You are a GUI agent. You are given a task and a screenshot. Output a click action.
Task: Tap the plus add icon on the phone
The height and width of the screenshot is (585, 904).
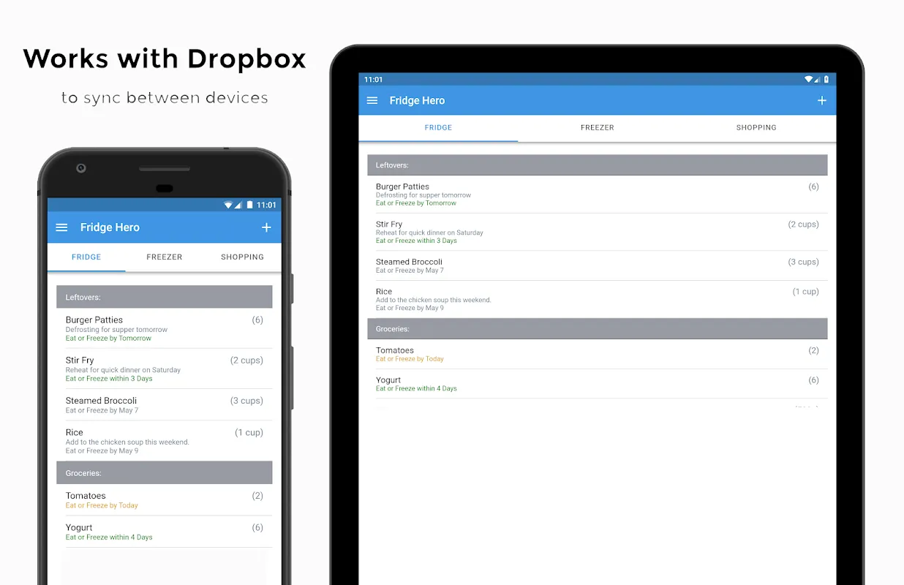click(266, 227)
